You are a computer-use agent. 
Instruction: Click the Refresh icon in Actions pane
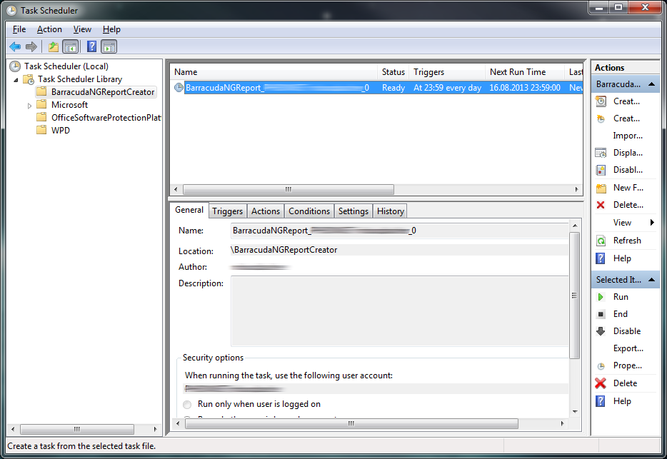click(x=601, y=241)
